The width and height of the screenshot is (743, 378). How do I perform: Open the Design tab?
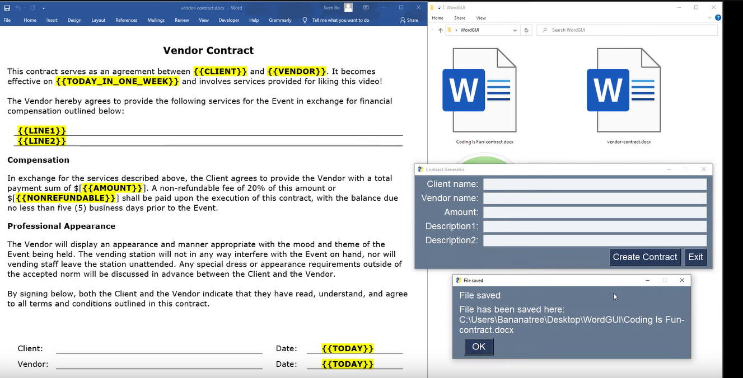[74, 20]
